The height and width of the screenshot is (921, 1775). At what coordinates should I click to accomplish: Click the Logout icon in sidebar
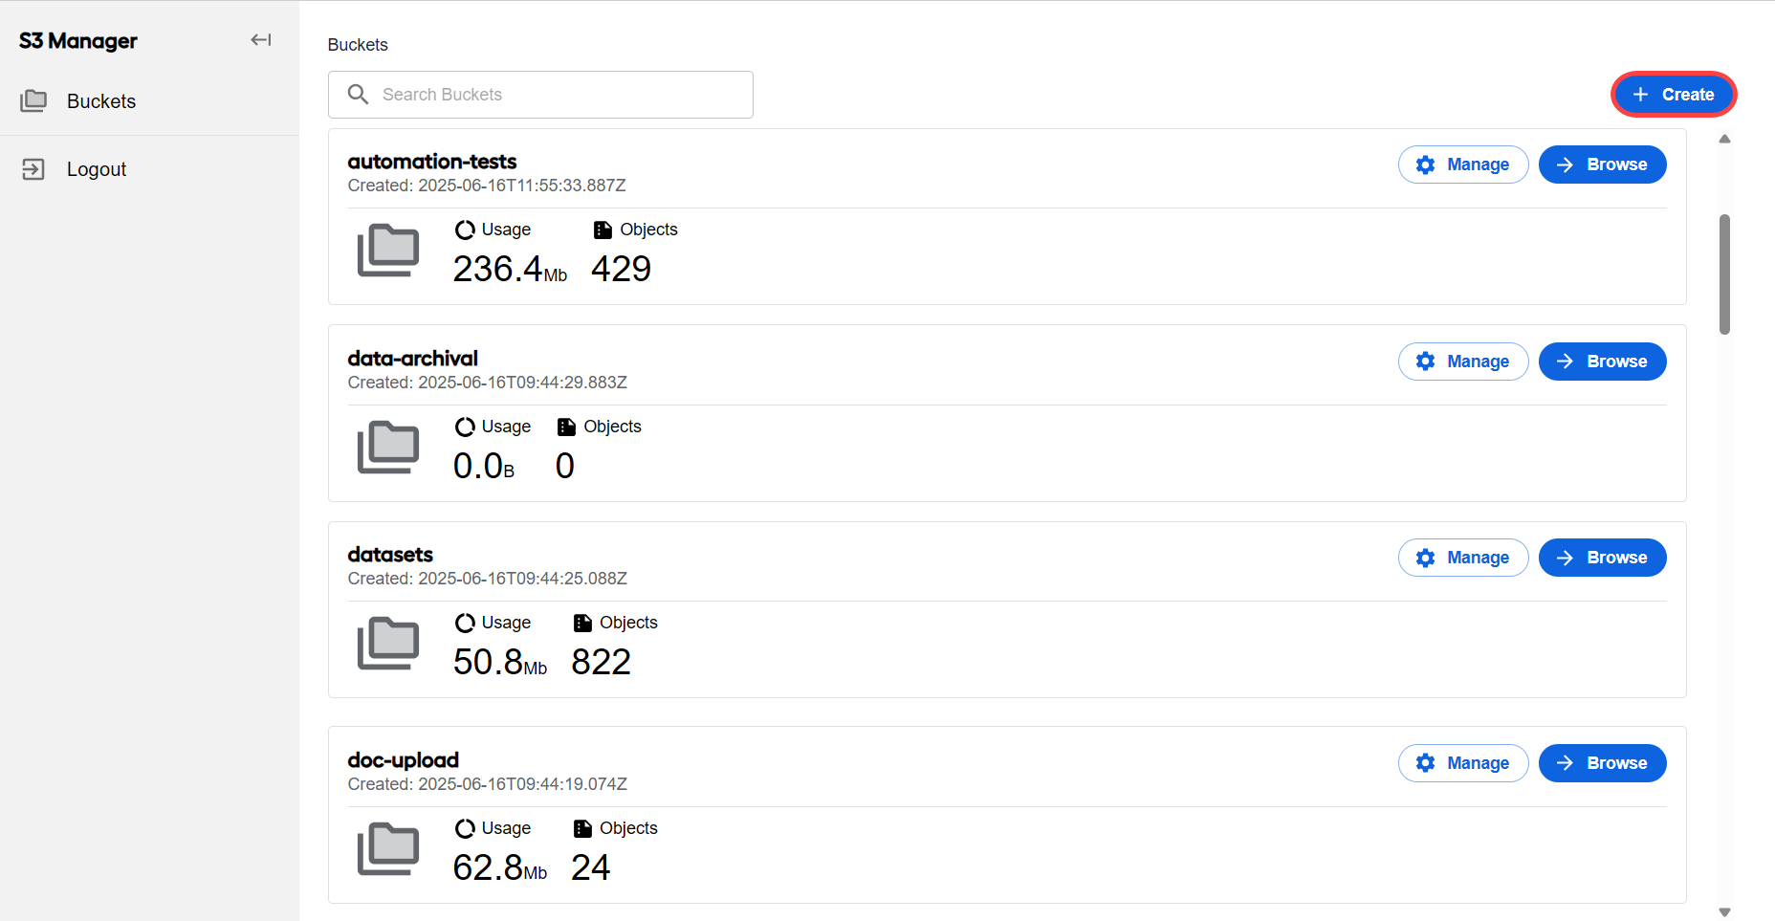(x=33, y=169)
